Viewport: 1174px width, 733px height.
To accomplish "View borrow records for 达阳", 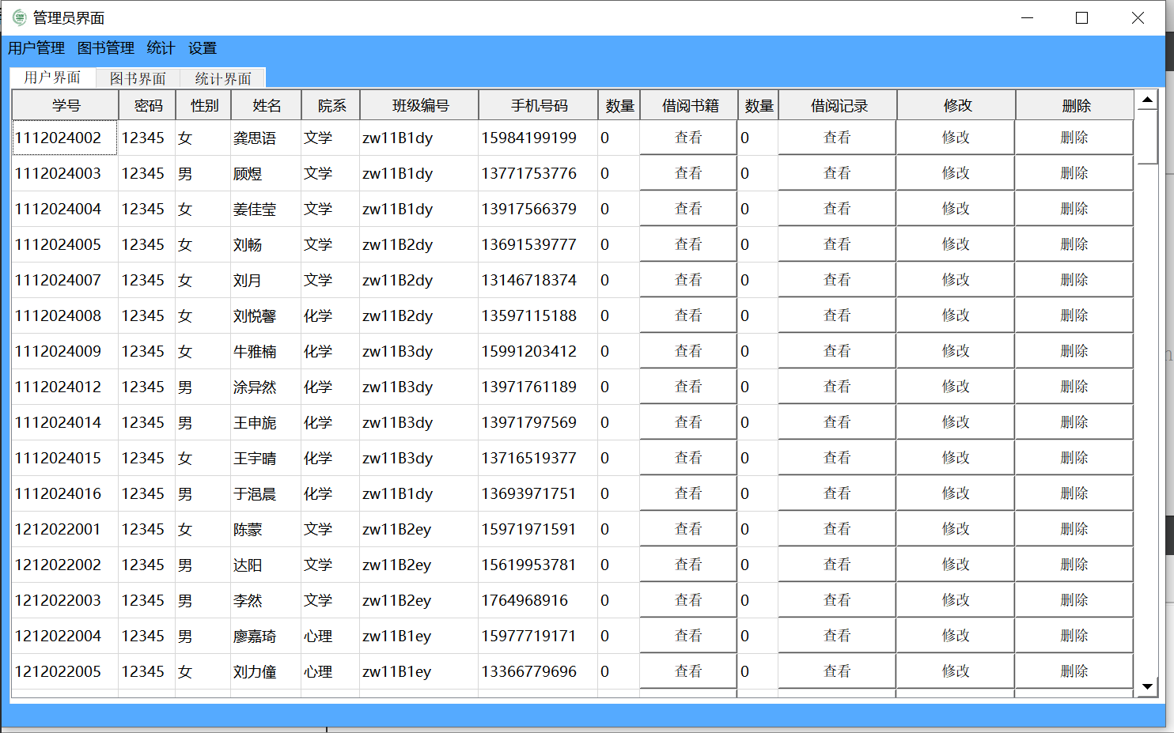I will click(x=837, y=565).
